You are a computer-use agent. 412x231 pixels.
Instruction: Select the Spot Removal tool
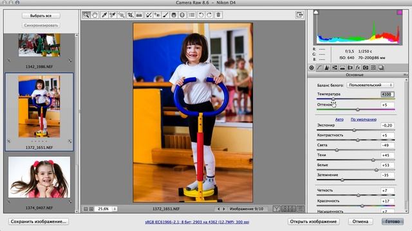pyautogui.click(x=149, y=15)
